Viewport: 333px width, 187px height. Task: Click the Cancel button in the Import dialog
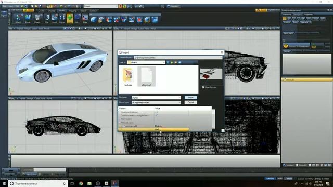191,103
